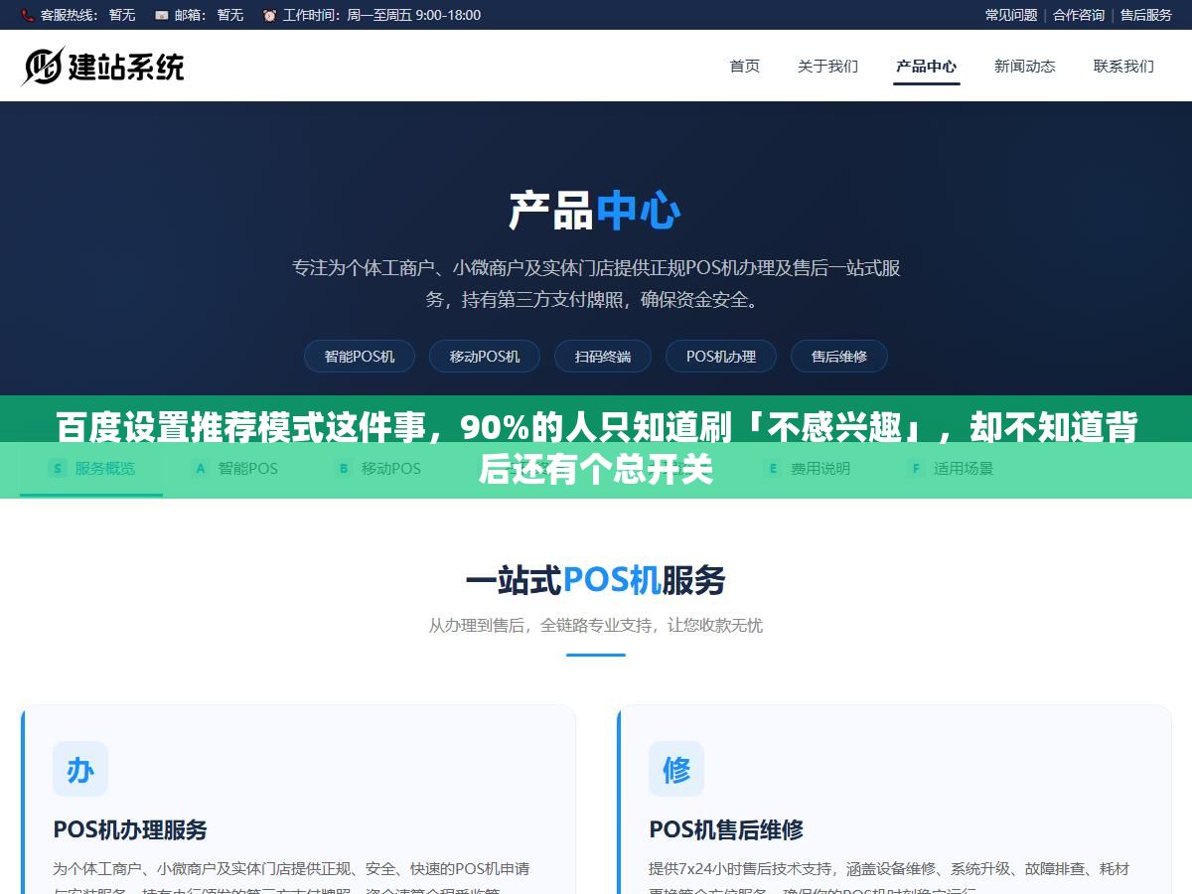The image size is (1192, 894).
Task: Click the 办 icon on POS机办理服务 card
Action: [80, 769]
